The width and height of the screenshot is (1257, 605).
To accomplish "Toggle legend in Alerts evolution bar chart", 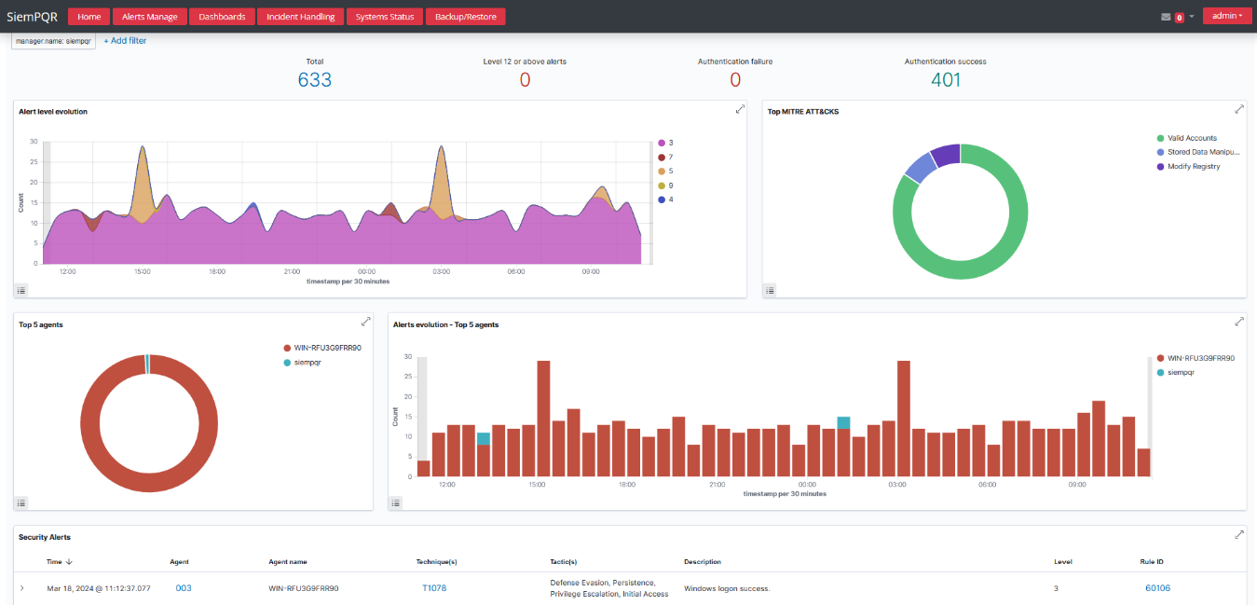I will click(396, 502).
